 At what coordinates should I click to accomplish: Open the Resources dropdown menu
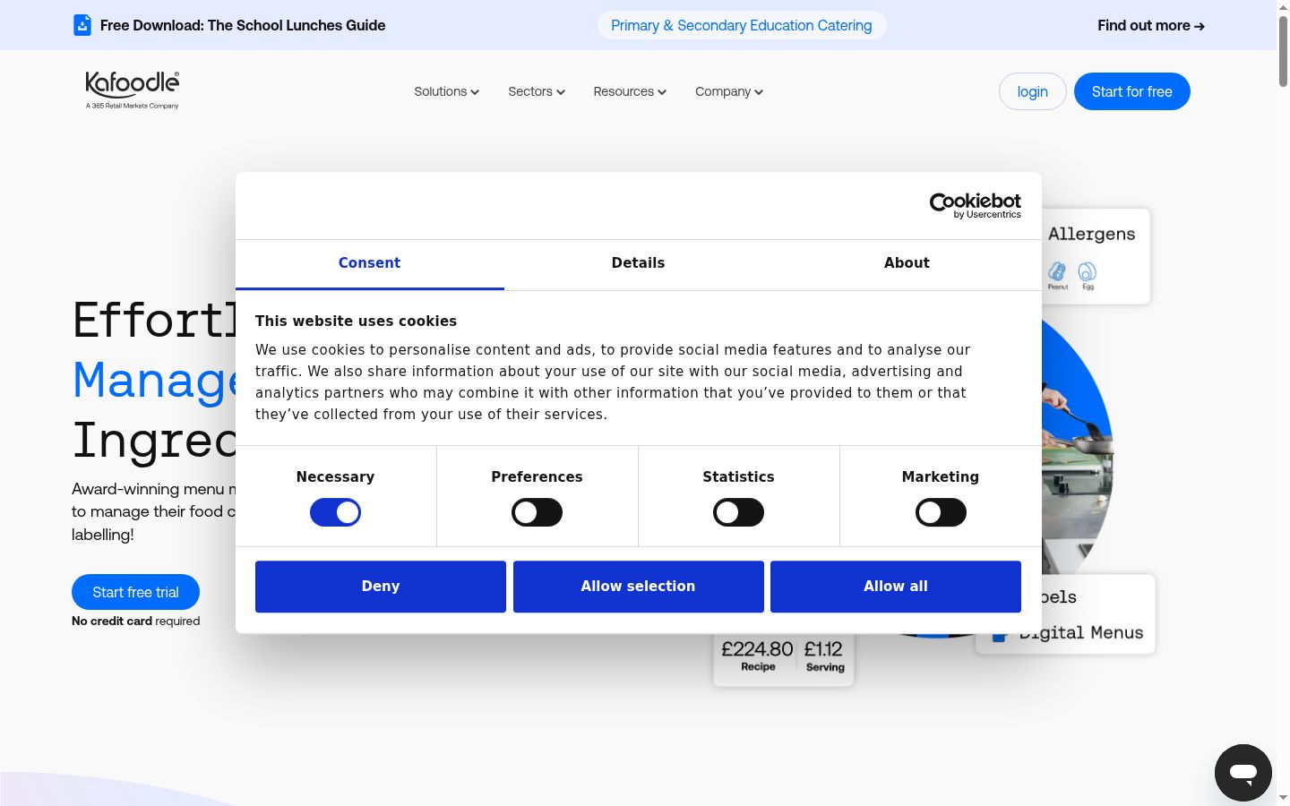coord(630,91)
